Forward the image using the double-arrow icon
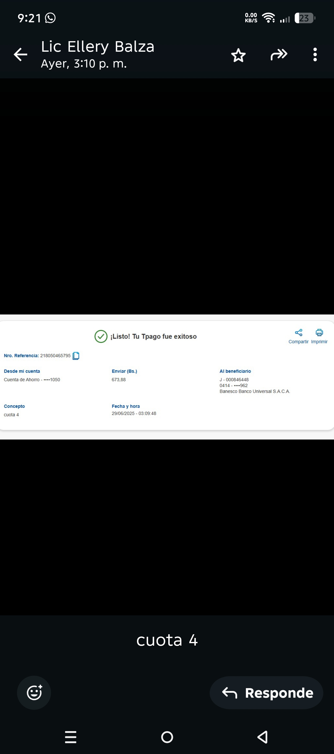This screenshot has height=754, width=334. click(x=279, y=55)
